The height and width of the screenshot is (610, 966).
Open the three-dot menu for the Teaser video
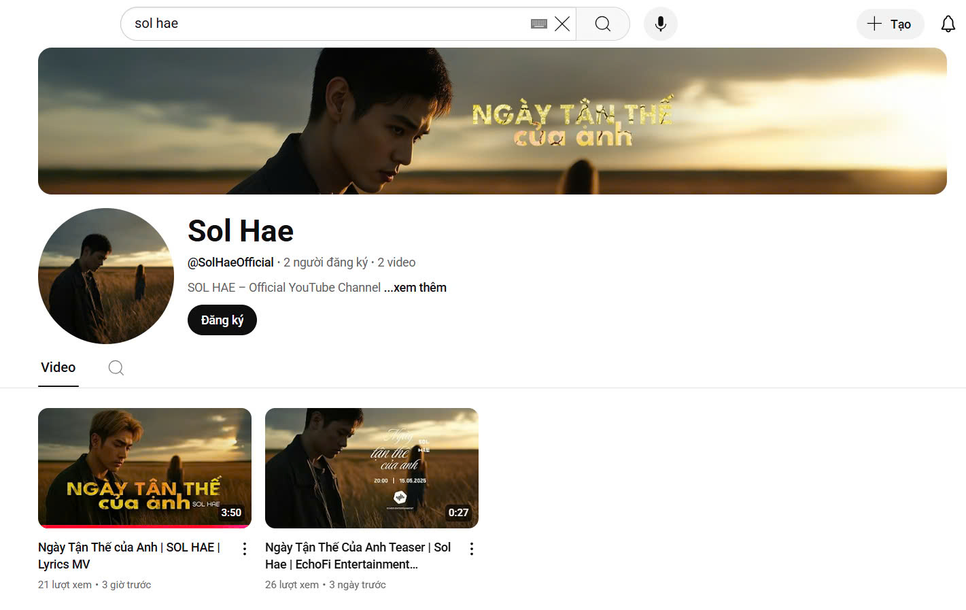point(472,549)
